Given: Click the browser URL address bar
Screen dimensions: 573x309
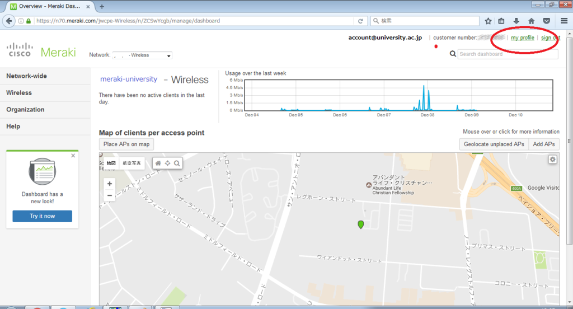Looking at the screenshot, I should tap(194, 21).
